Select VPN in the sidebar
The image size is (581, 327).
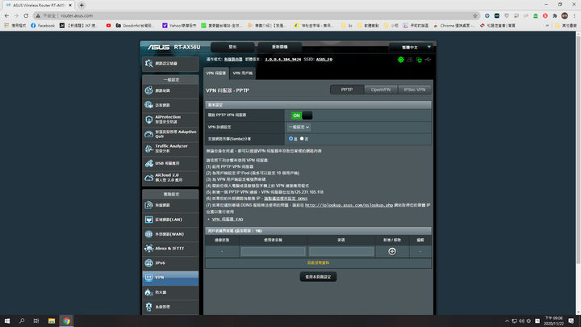tap(170, 278)
